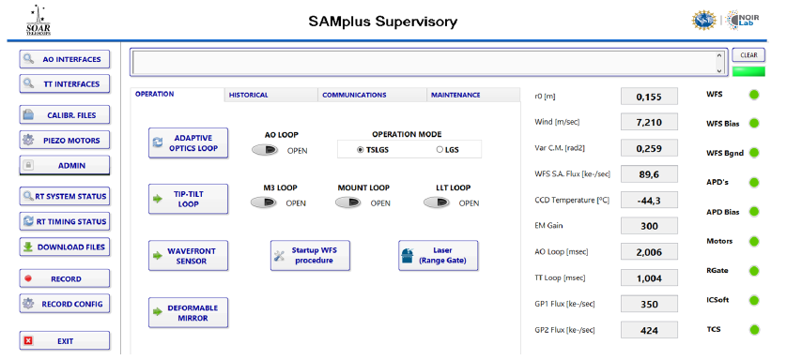802x360 pixels.
Task: Click the red Record dot icon
Action: (x=28, y=278)
